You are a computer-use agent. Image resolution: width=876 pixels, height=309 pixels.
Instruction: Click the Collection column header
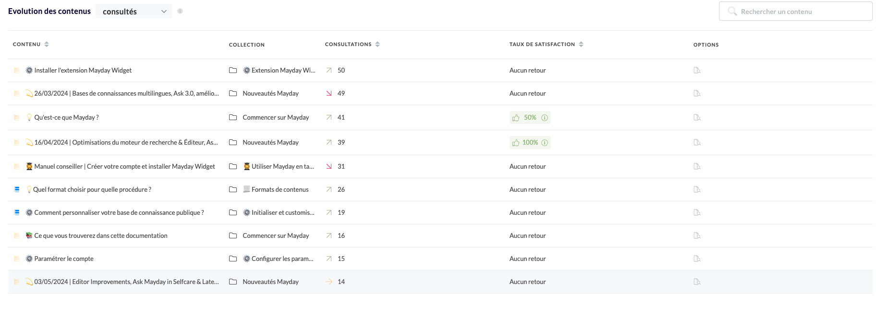pyautogui.click(x=246, y=45)
